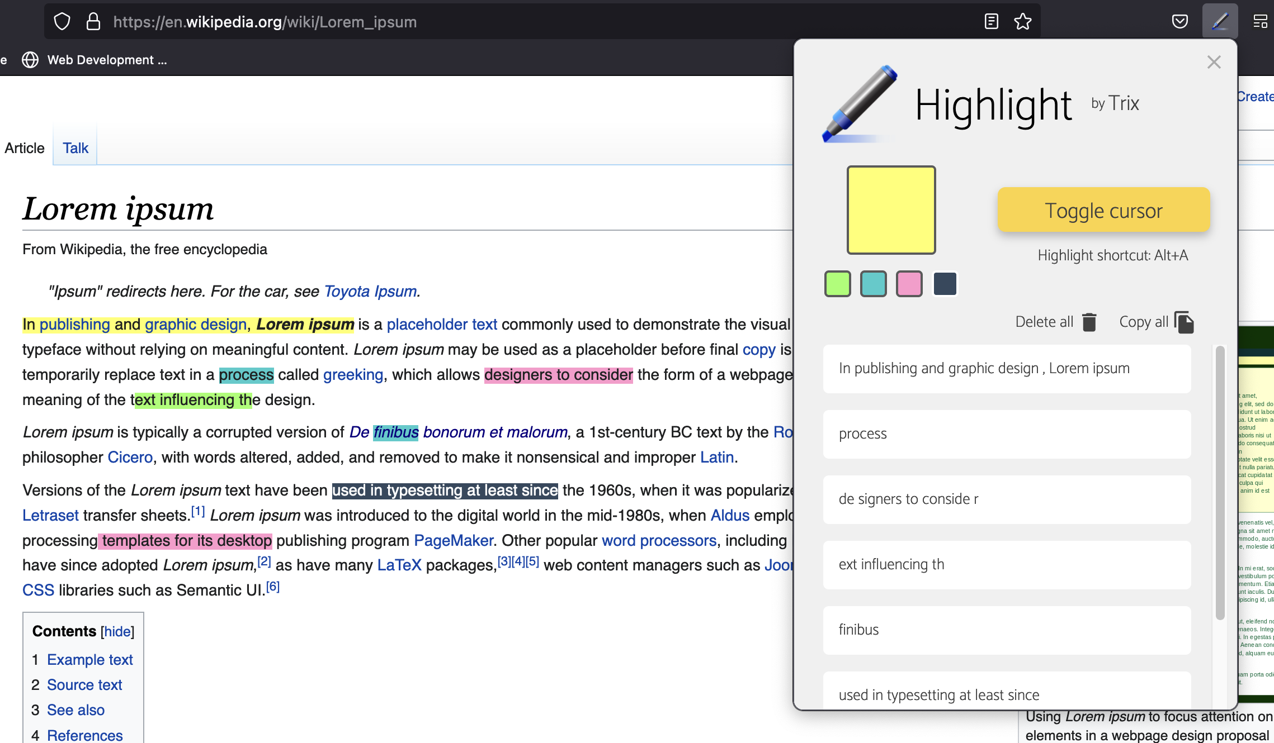
Task: Open sidebar panels icon at far right
Action: click(1260, 22)
